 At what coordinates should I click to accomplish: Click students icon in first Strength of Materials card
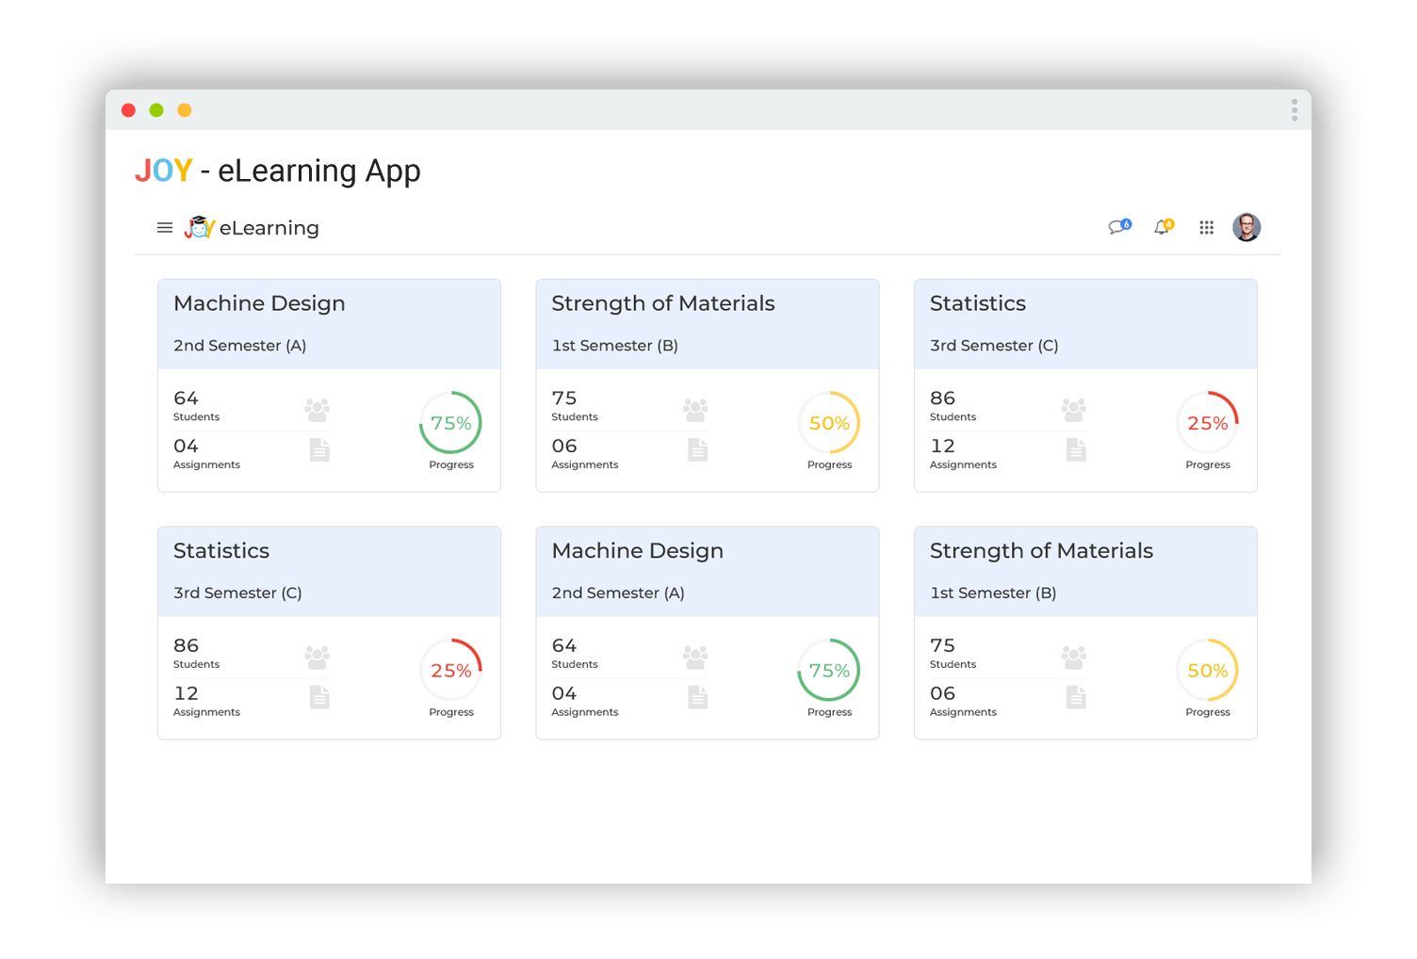(x=695, y=410)
